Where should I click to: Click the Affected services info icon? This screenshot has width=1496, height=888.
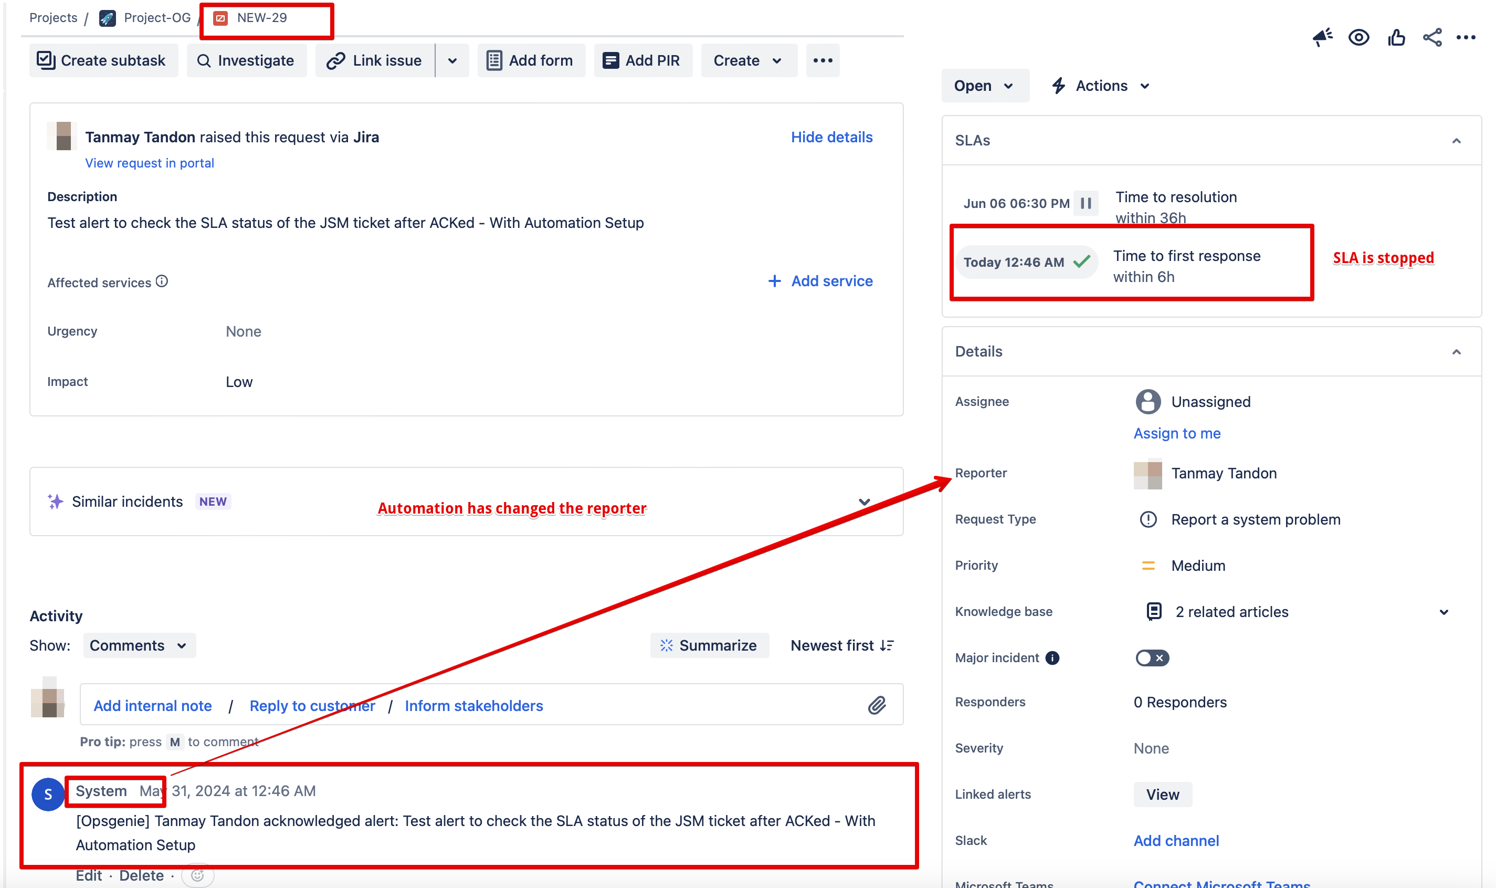[x=162, y=281]
